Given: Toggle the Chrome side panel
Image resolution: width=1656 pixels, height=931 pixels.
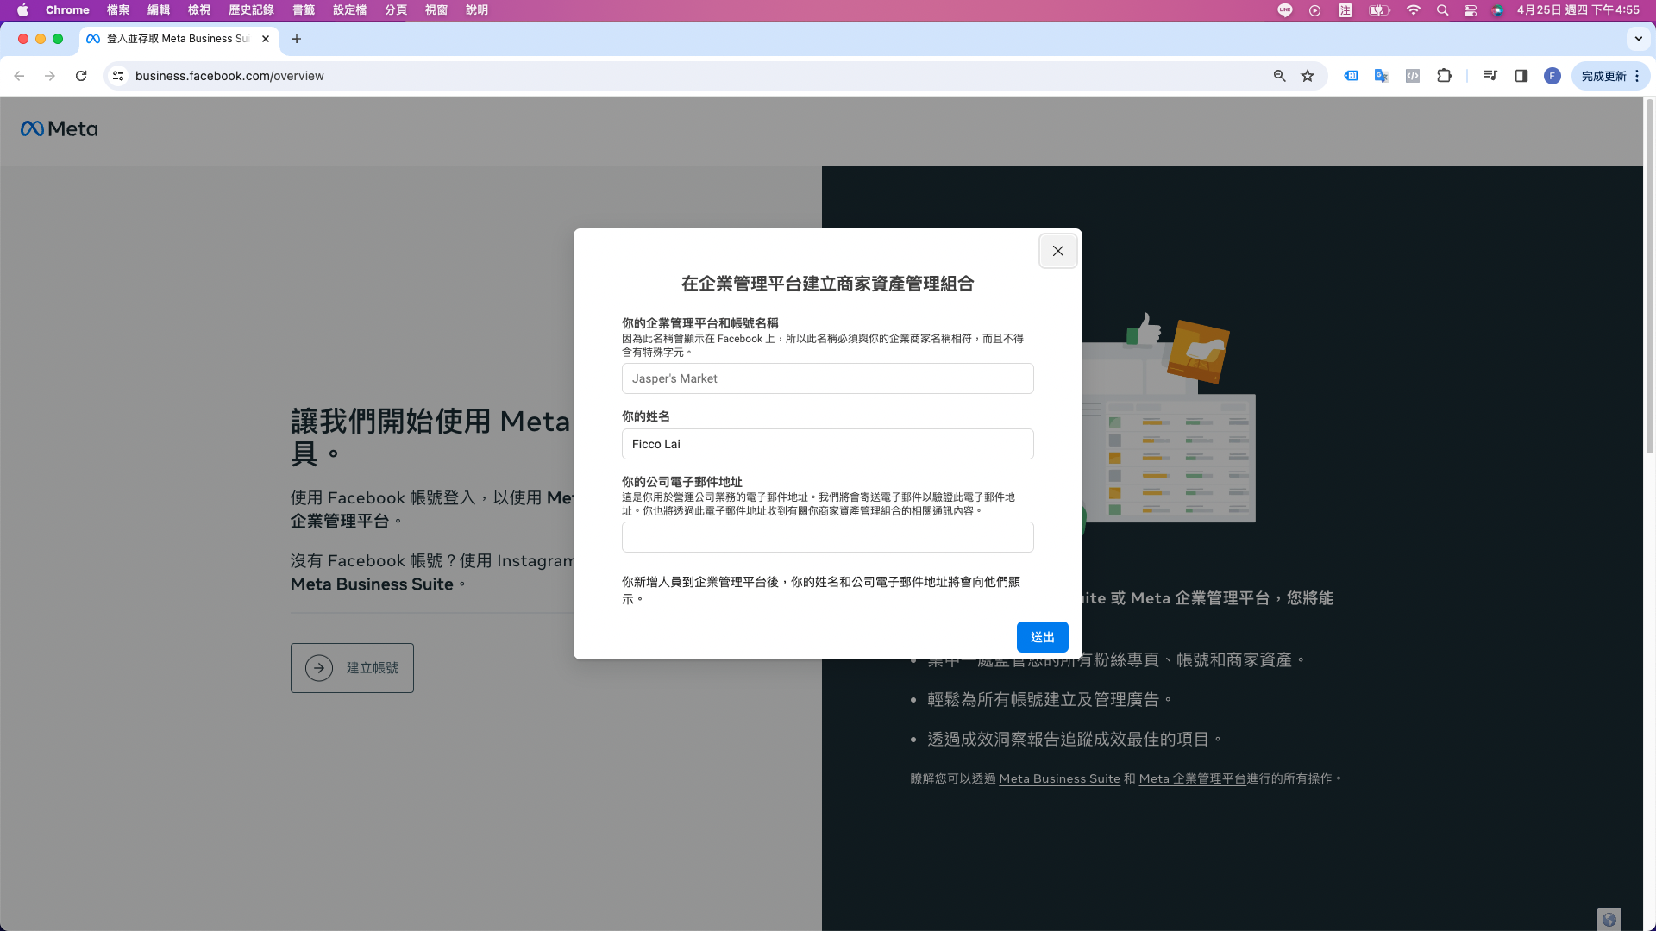Looking at the screenshot, I should [1521, 76].
